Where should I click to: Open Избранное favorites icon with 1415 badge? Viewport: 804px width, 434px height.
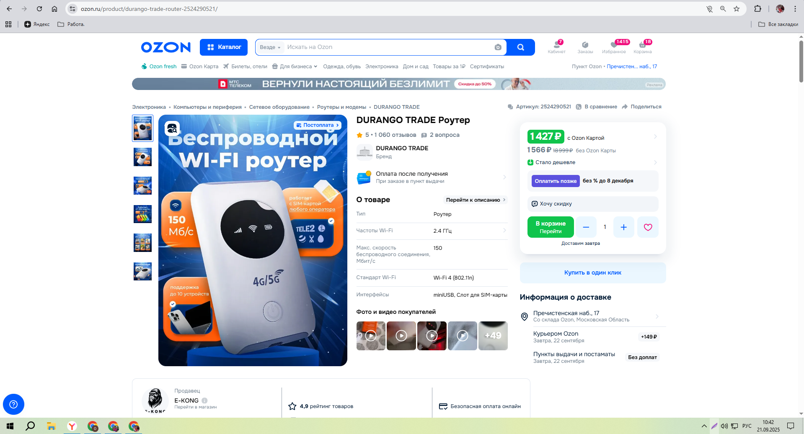coord(614,47)
